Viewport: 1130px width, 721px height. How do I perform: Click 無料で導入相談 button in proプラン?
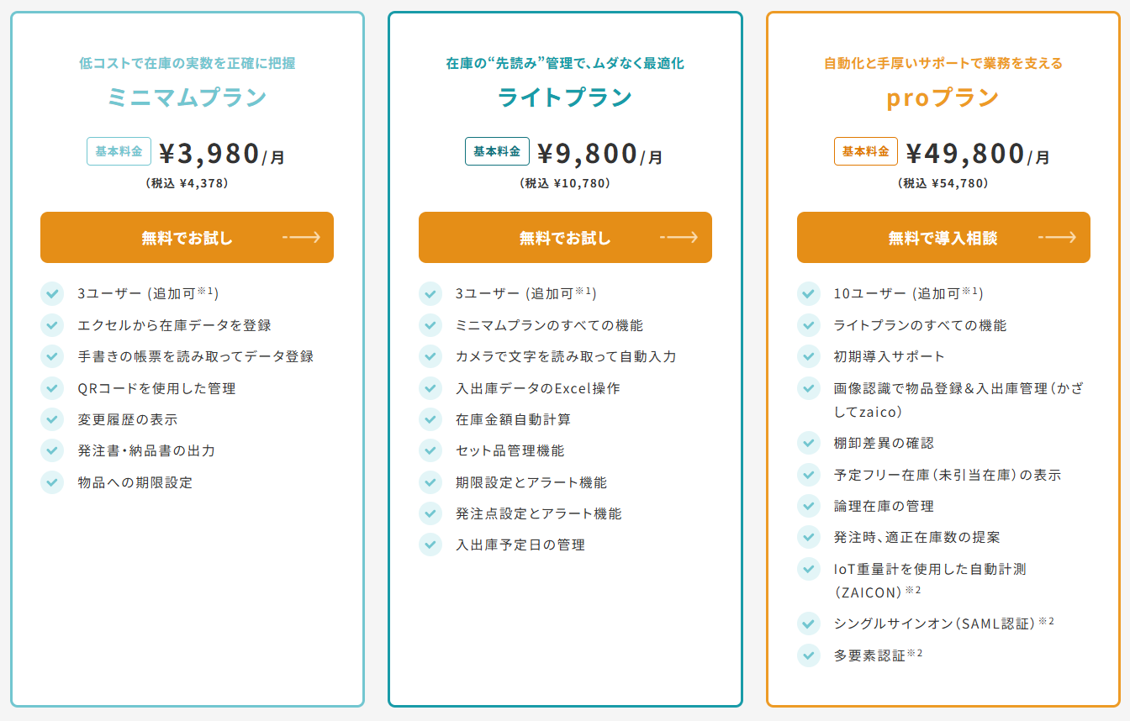[943, 238]
